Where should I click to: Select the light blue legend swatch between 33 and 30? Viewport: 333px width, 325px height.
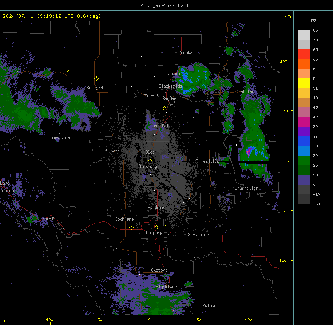tap(304, 151)
